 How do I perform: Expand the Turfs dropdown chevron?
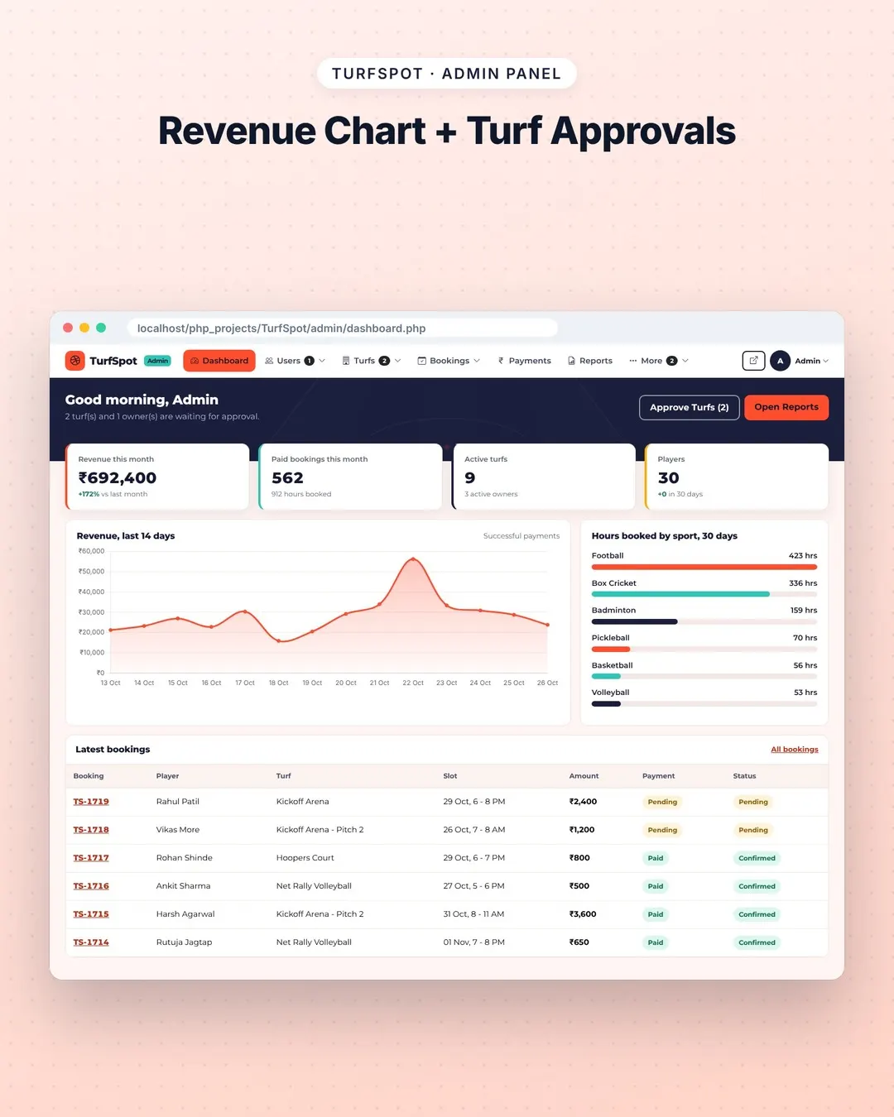(x=397, y=361)
